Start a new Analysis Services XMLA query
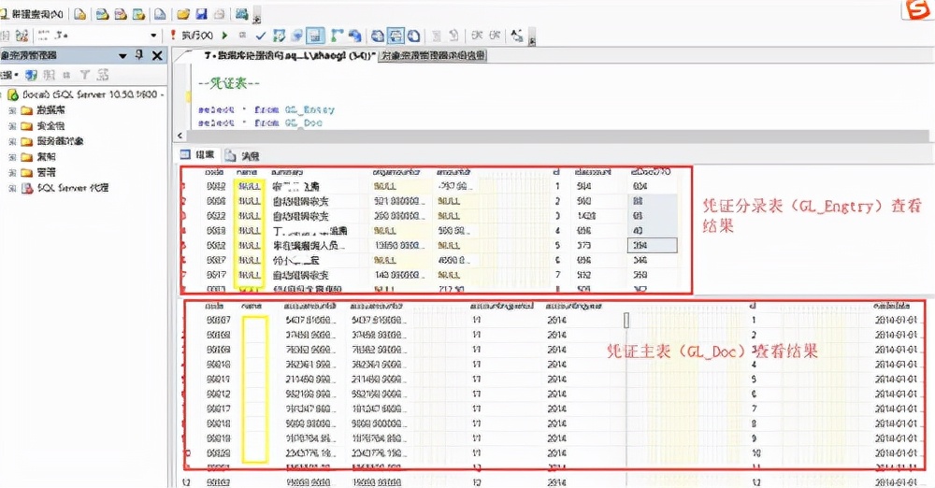Screen dimensions: 935x488 tap(139, 14)
